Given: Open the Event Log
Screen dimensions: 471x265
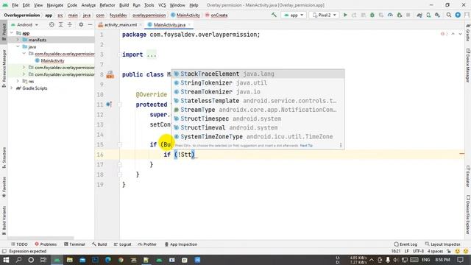Looking at the screenshot, I should (x=406, y=244).
